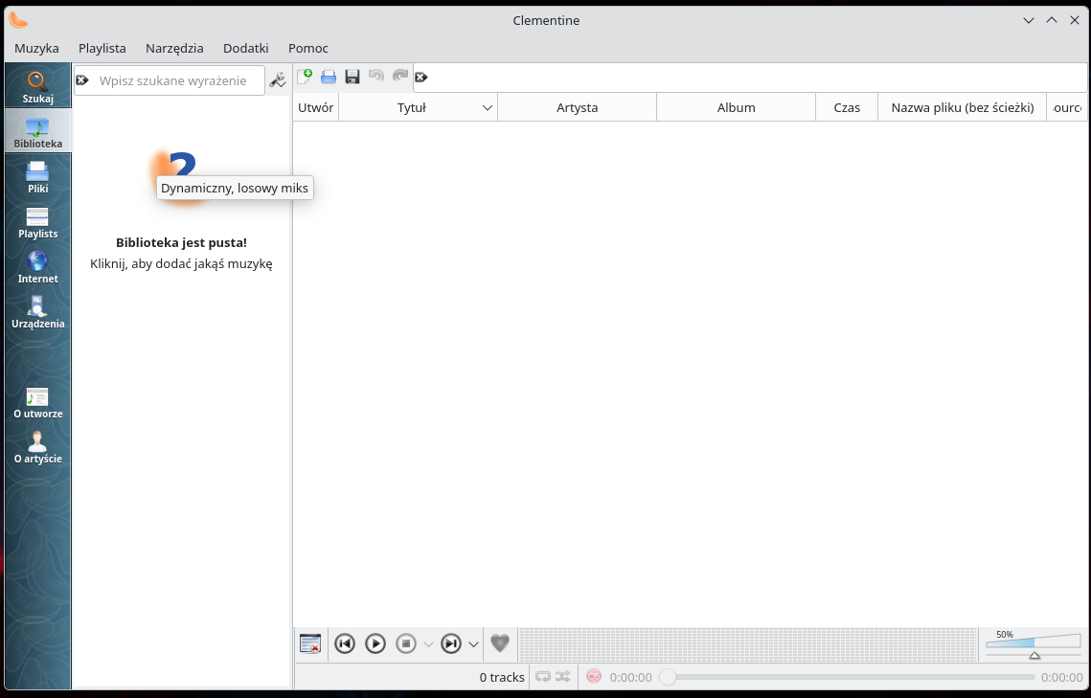
Task: Click the volume slider at 50%
Action: 1034,644
